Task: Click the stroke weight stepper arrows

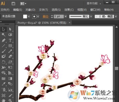Action: [x=52, y=16]
